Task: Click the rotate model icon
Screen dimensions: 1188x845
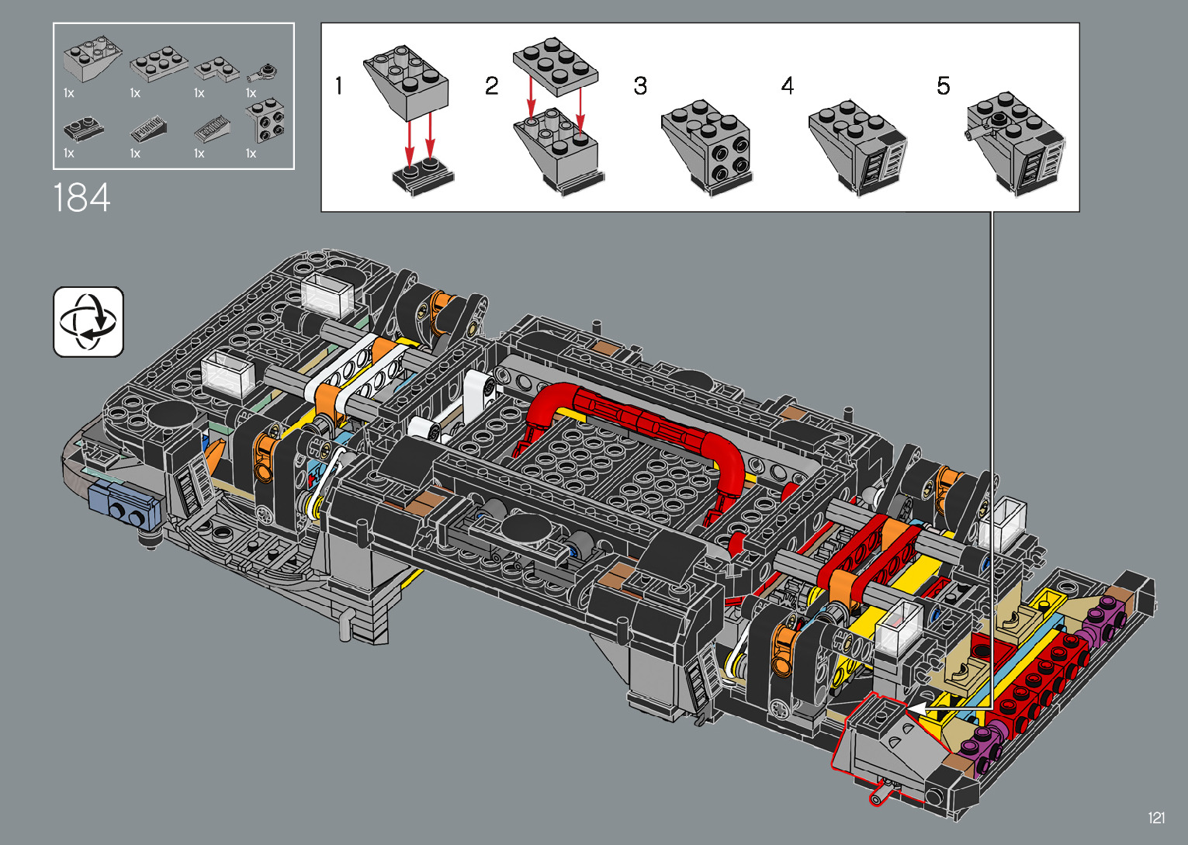Action: [x=88, y=322]
